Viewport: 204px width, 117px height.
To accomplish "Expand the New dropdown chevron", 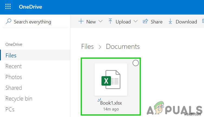I will click(x=100, y=21).
